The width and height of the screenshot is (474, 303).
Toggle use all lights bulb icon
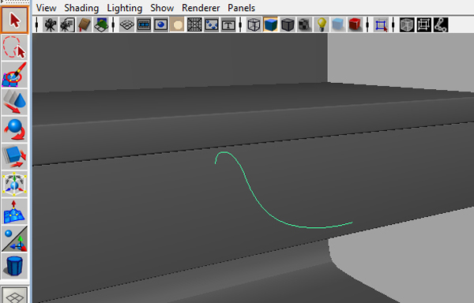322,24
